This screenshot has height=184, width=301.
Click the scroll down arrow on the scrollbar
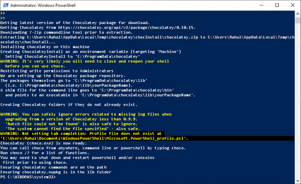coord(298,181)
